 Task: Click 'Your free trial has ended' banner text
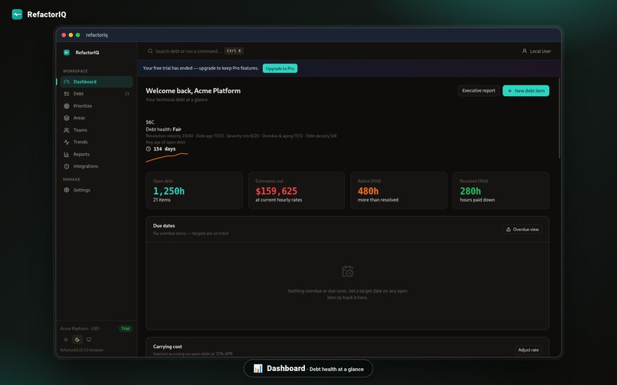pyautogui.click(x=201, y=68)
